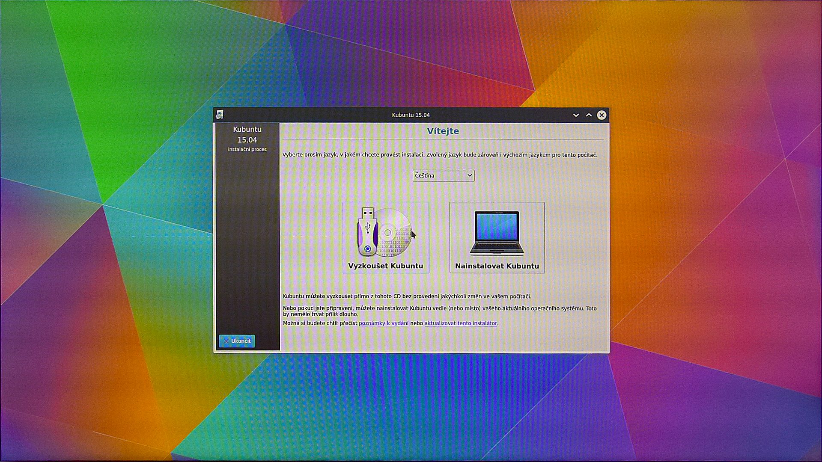Image resolution: width=822 pixels, height=462 pixels.
Task: Close the Kubuntu 15.04 window
Action: coord(602,115)
